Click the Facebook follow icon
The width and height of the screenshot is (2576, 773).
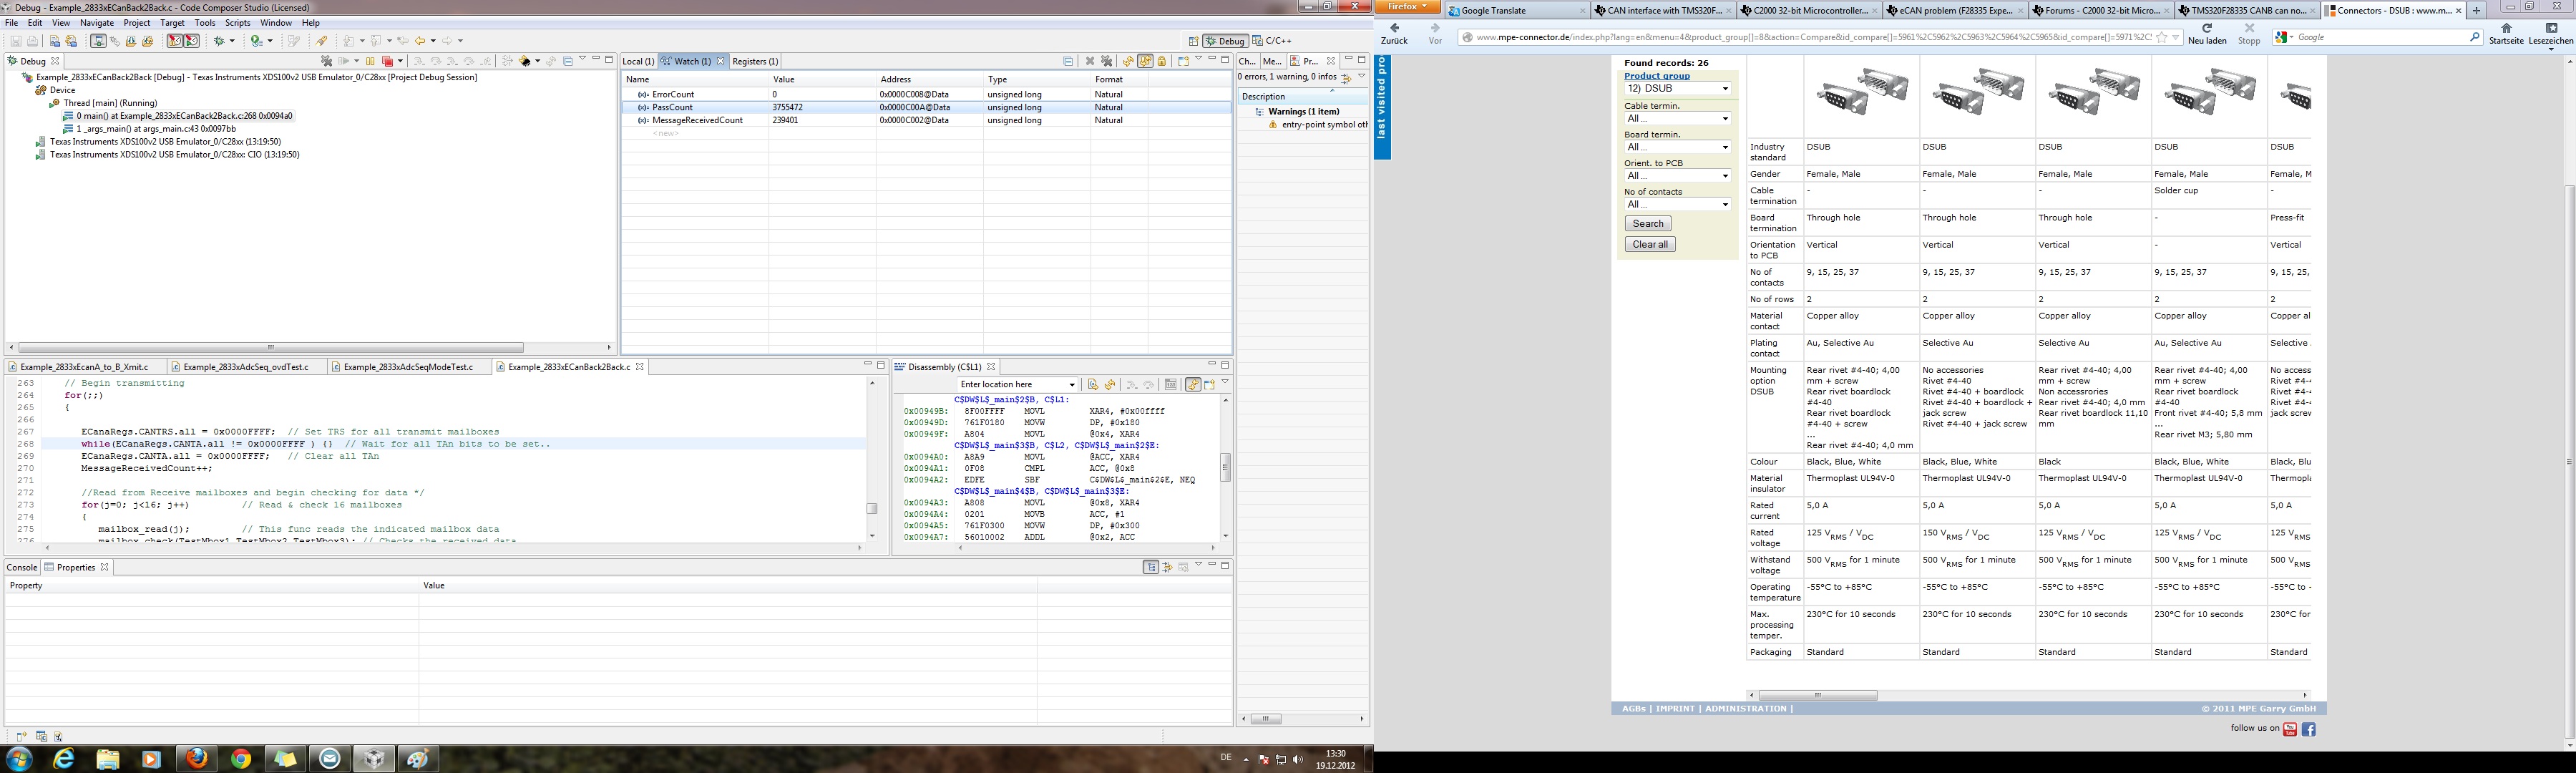click(x=2309, y=729)
